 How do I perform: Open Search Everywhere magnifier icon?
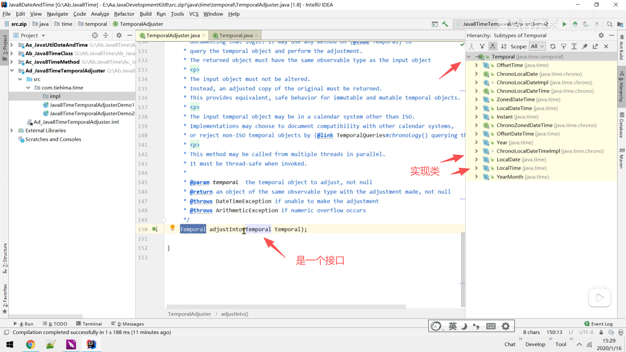point(609,24)
